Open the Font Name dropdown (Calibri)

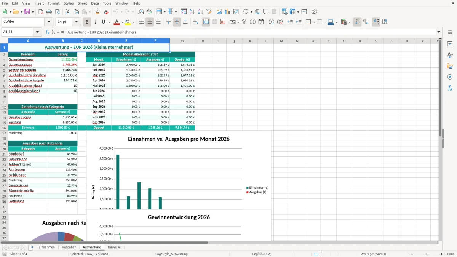coord(48,22)
